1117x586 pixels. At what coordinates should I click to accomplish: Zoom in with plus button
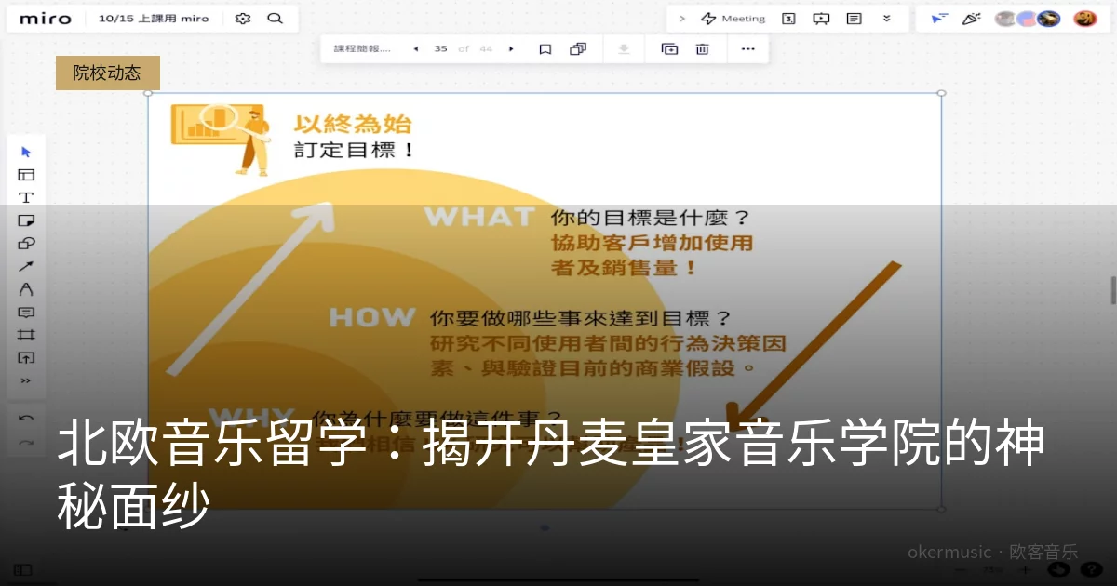[1025, 570]
